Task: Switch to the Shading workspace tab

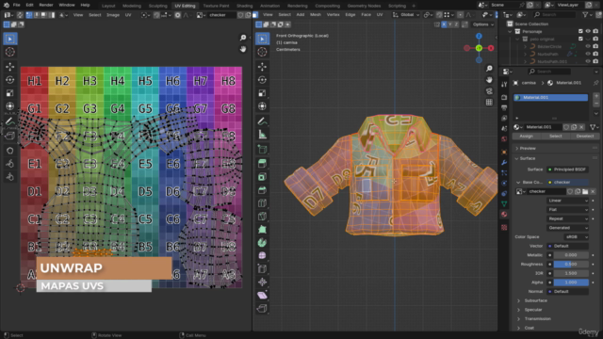Action: [245, 6]
